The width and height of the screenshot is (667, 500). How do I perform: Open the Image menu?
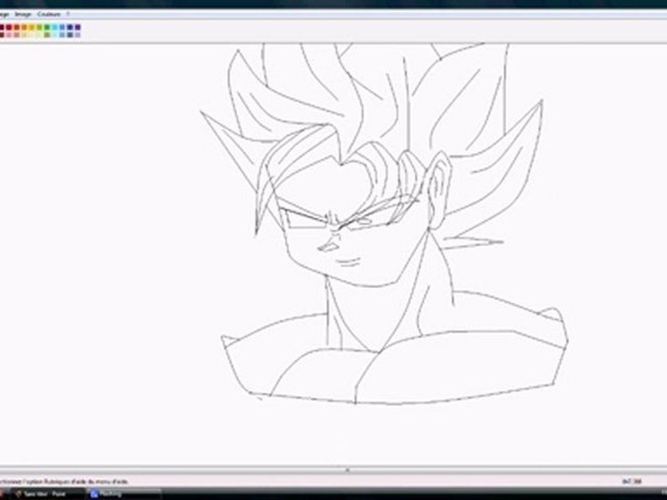pyautogui.click(x=22, y=14)
